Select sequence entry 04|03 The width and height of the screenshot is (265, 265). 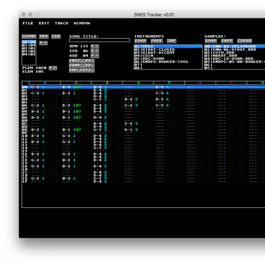29,55
